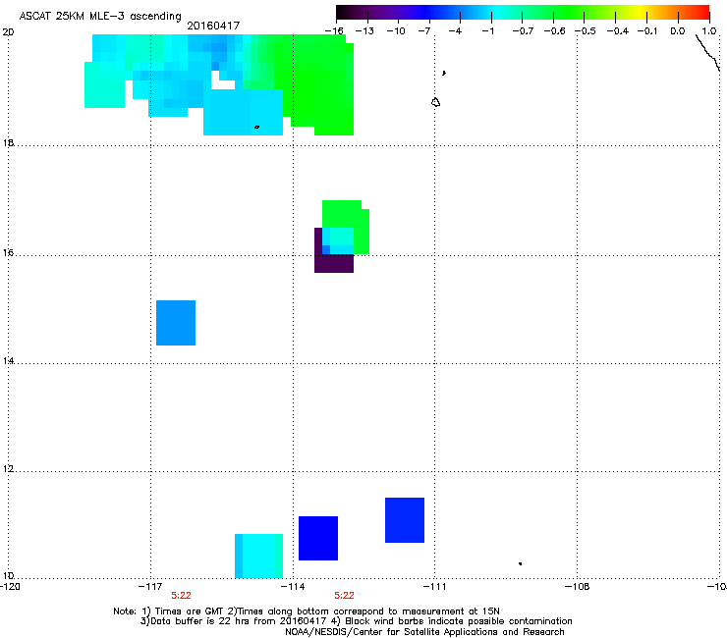Click the longitude label -120
This screenshot has height=638, width=727.
click(10, 587)
